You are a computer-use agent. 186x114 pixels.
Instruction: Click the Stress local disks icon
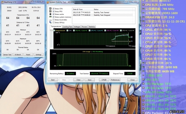pos(50,20)
